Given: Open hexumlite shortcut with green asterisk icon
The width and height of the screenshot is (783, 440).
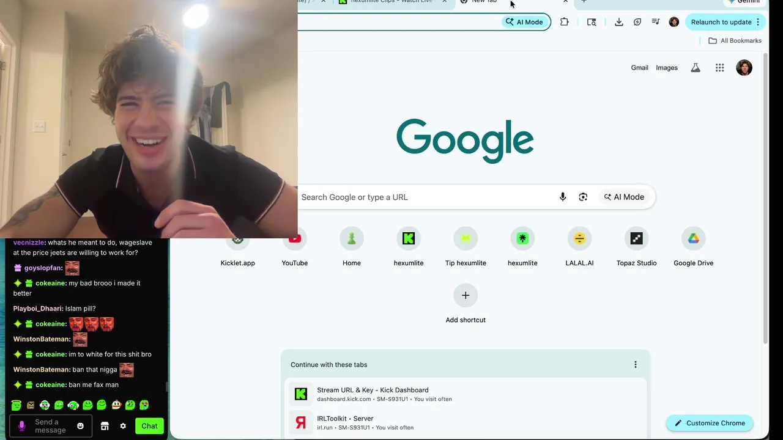Looking at the screenshot, I should (x=522, y=248).
